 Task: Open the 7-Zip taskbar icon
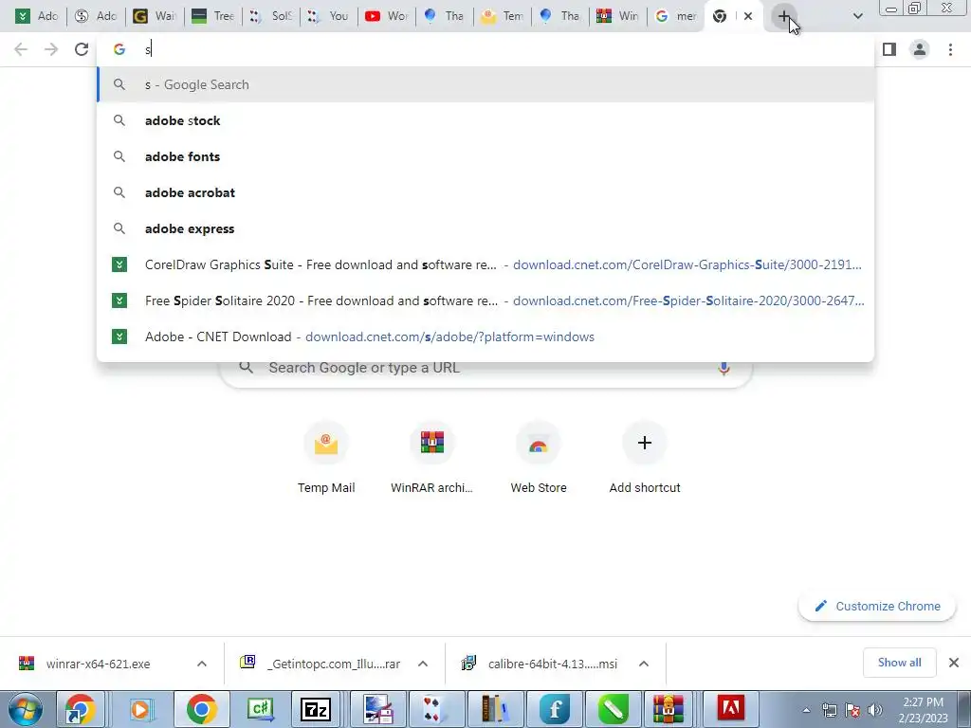315,709
